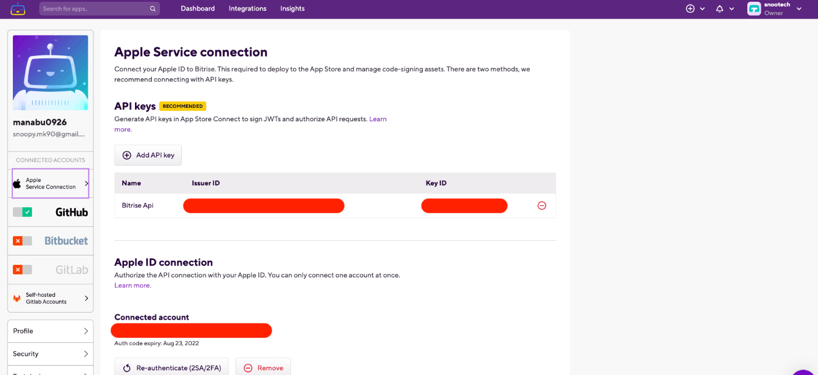Screen dimensions: 818x375
Task: Click the CONNECTED ACCOUNTS section label
Action: 50,160
